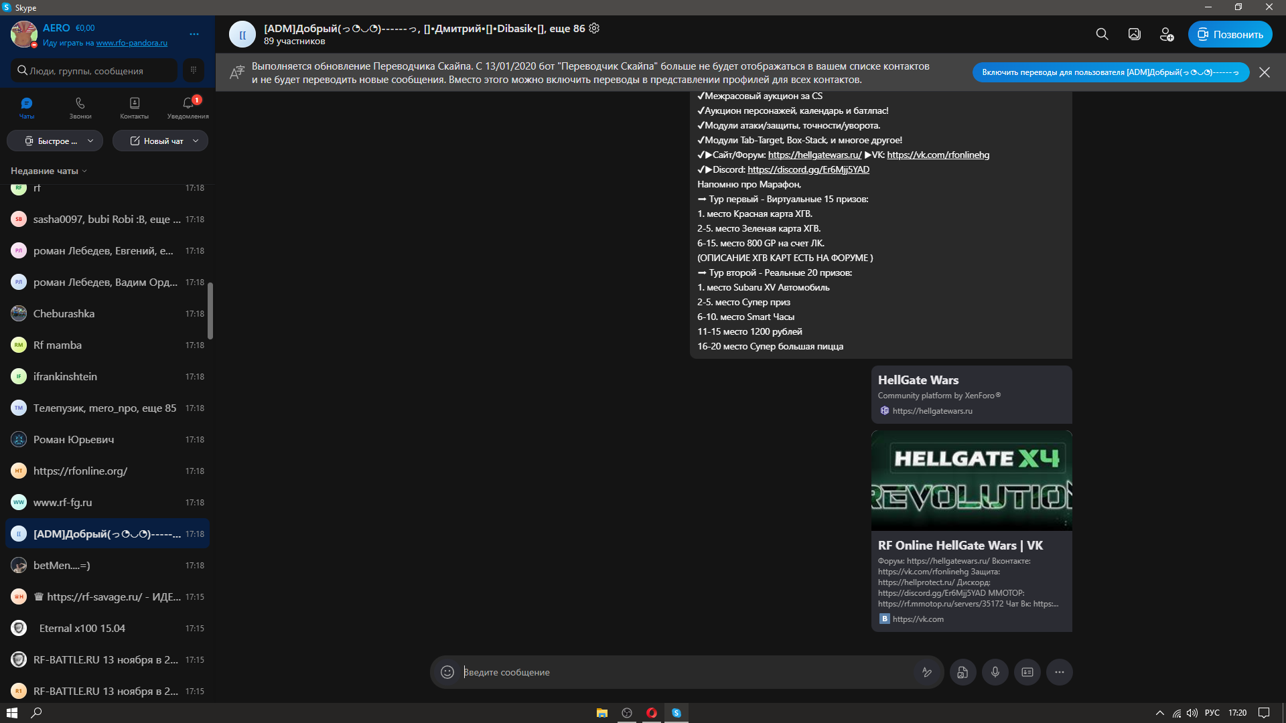Open the betMen....=) chat
Screen dimensions: 1286x723
click(x=107, y=565)
